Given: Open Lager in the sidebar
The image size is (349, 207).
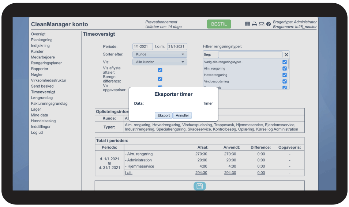Looking at the screenshot, I should (x=36, y=109).
